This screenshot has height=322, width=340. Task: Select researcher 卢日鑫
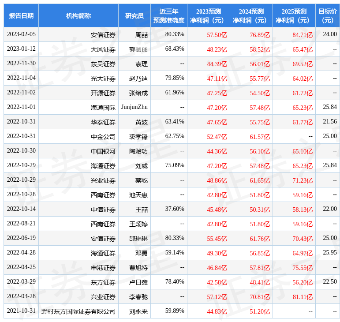138,282
